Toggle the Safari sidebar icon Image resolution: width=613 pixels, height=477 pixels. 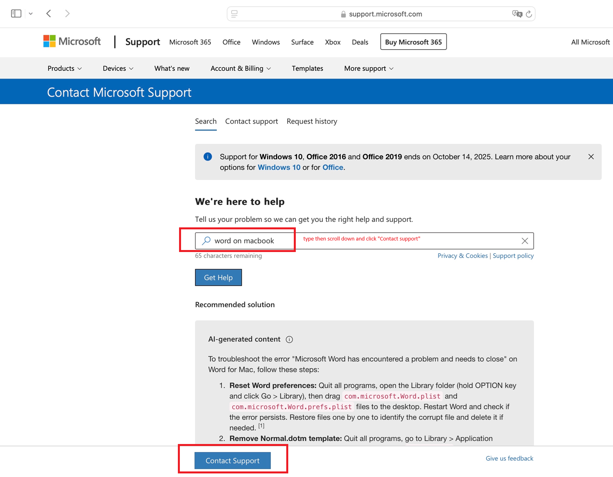pyautogui.click(x=16, y=14)
